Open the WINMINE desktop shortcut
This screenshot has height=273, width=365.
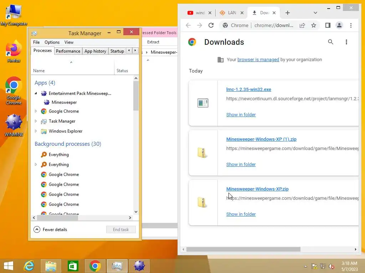click(14, 125)
